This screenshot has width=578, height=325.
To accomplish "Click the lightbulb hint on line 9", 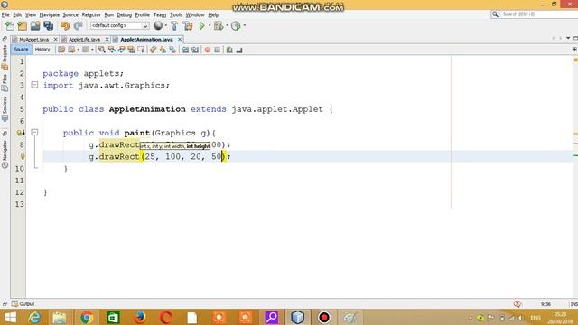I will 22,156.
